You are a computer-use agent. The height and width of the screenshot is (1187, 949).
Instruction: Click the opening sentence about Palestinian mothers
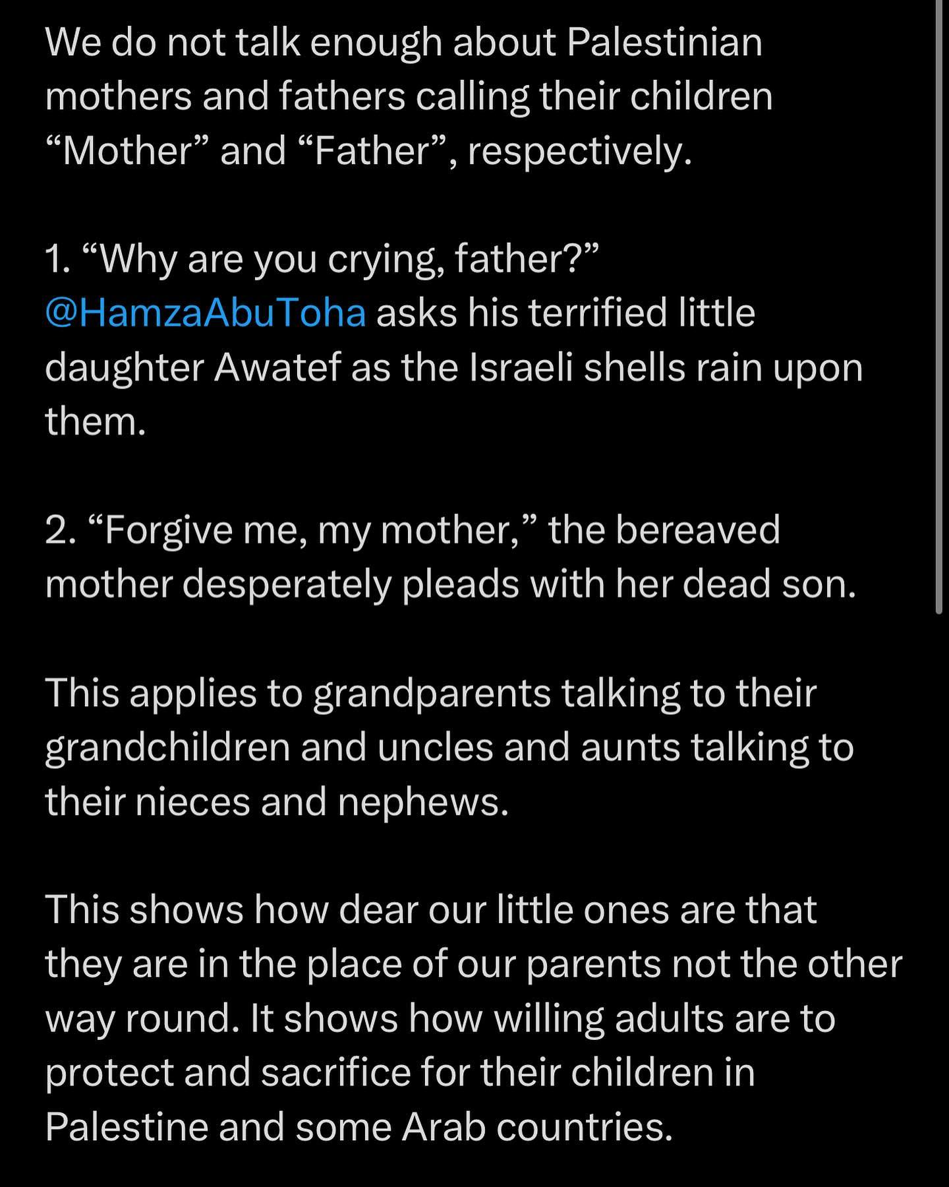coord(409,96)
